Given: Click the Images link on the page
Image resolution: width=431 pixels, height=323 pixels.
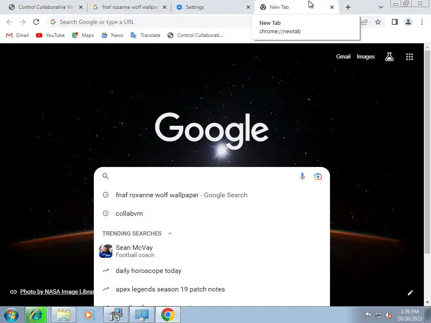Looking at the screenshot, I should pyautogui.click(x=366, y=57).
